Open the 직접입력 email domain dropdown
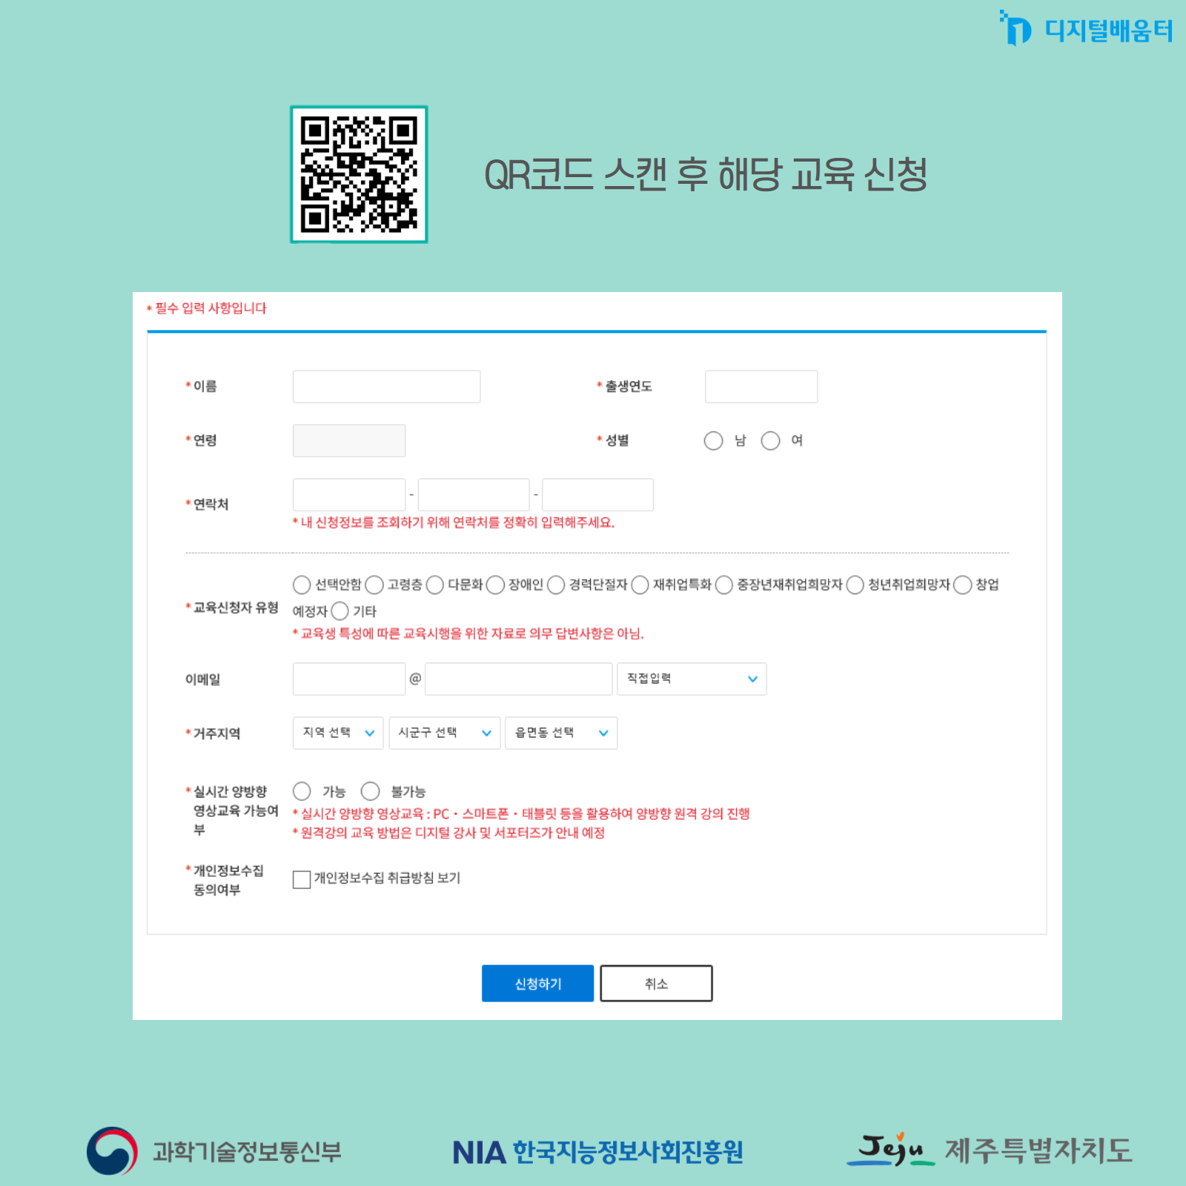1186x1186 pixels. coord(692,679)
